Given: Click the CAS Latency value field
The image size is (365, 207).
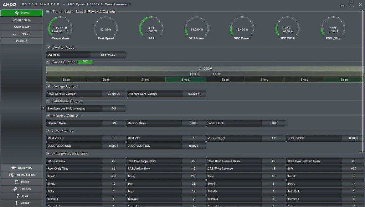Looking at the screenshot, I should 113,161.
